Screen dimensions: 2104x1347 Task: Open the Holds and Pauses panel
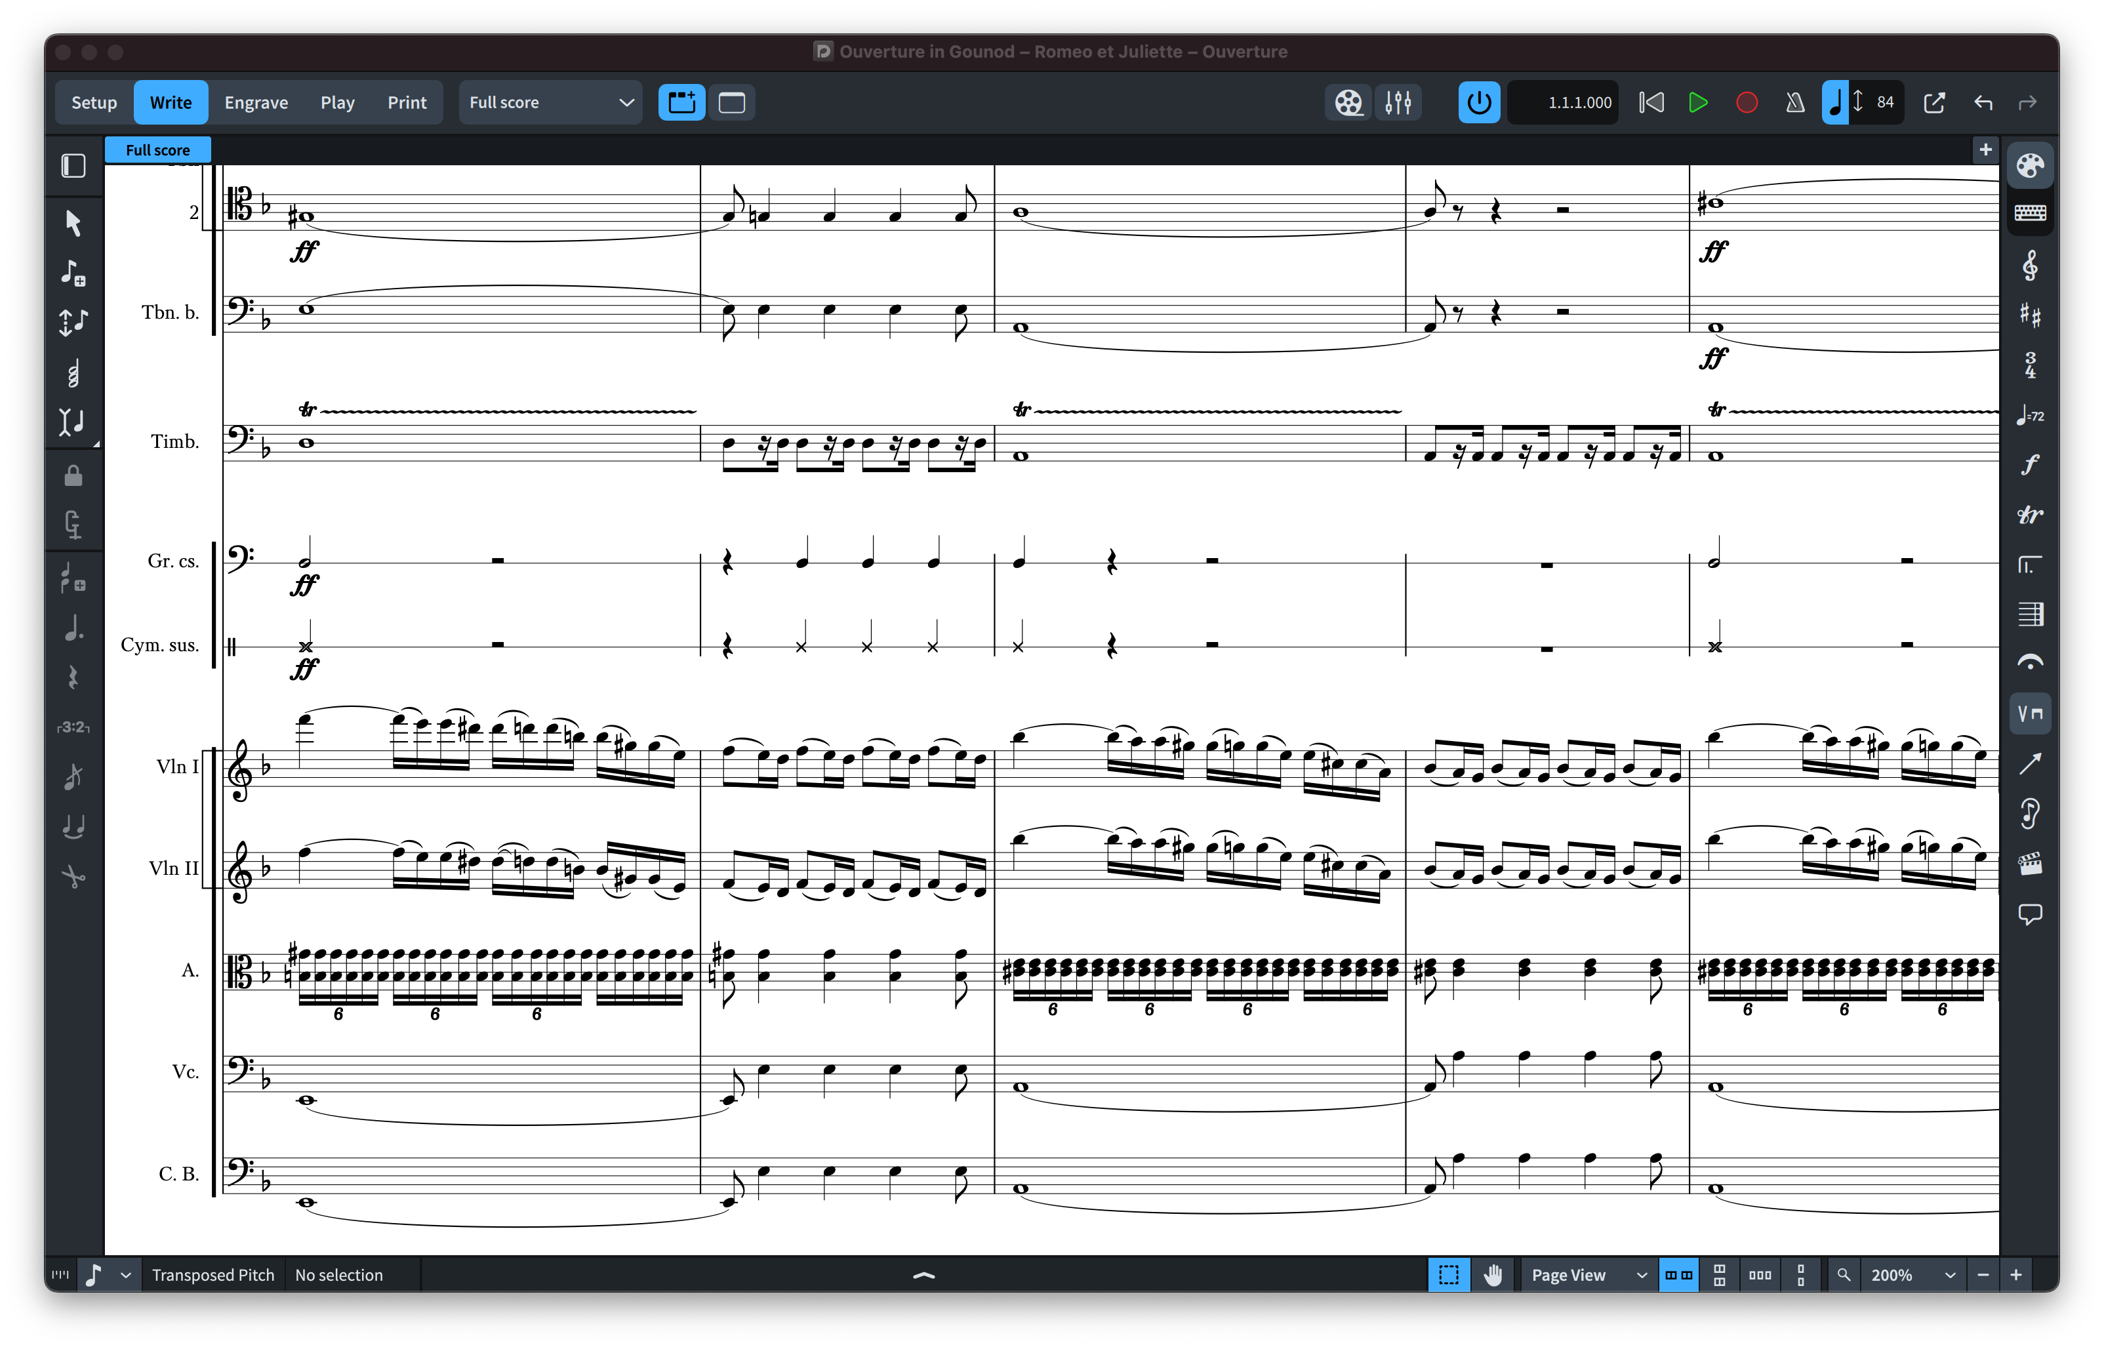2030,664
